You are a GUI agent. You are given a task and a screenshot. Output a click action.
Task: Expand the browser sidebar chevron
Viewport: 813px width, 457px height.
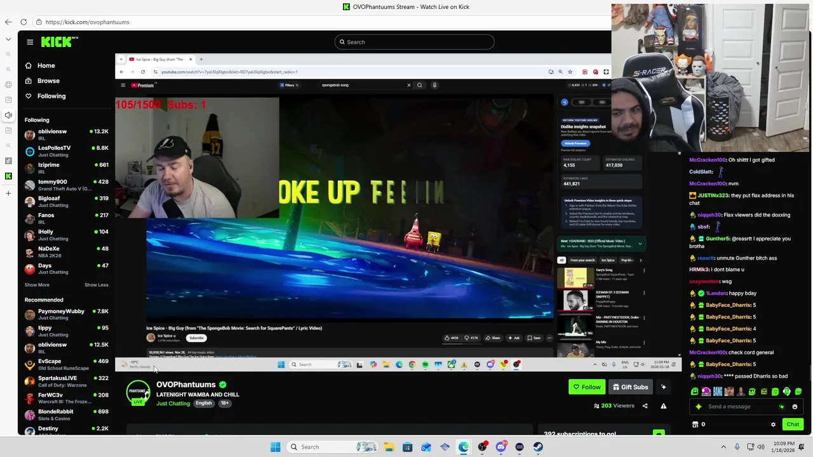pyautogui.click(x=8, y=39)
